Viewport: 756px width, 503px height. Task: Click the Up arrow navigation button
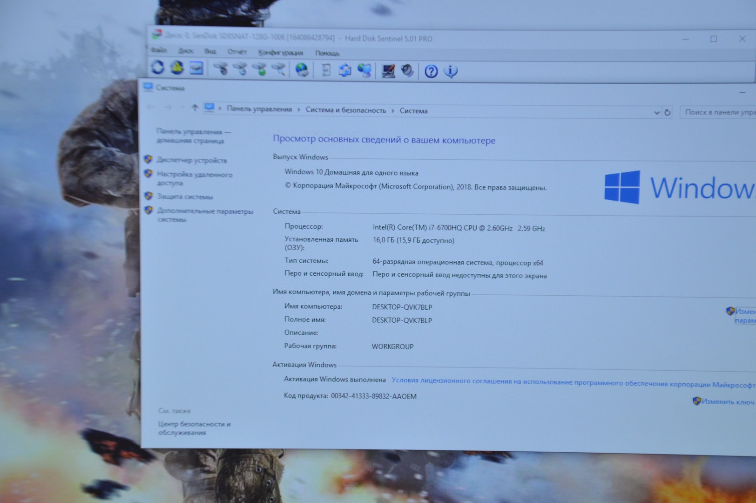(195, 108)
